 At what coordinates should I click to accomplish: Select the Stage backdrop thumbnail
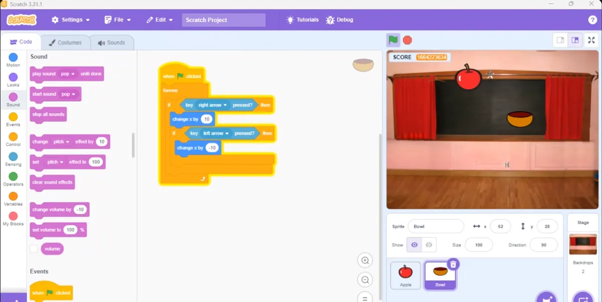coord(583,244)
